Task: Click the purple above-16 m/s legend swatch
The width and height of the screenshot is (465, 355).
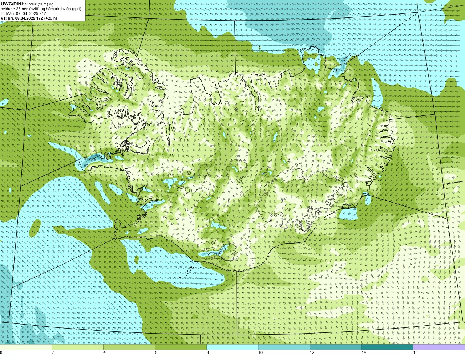Action: (x=439, y=347)
